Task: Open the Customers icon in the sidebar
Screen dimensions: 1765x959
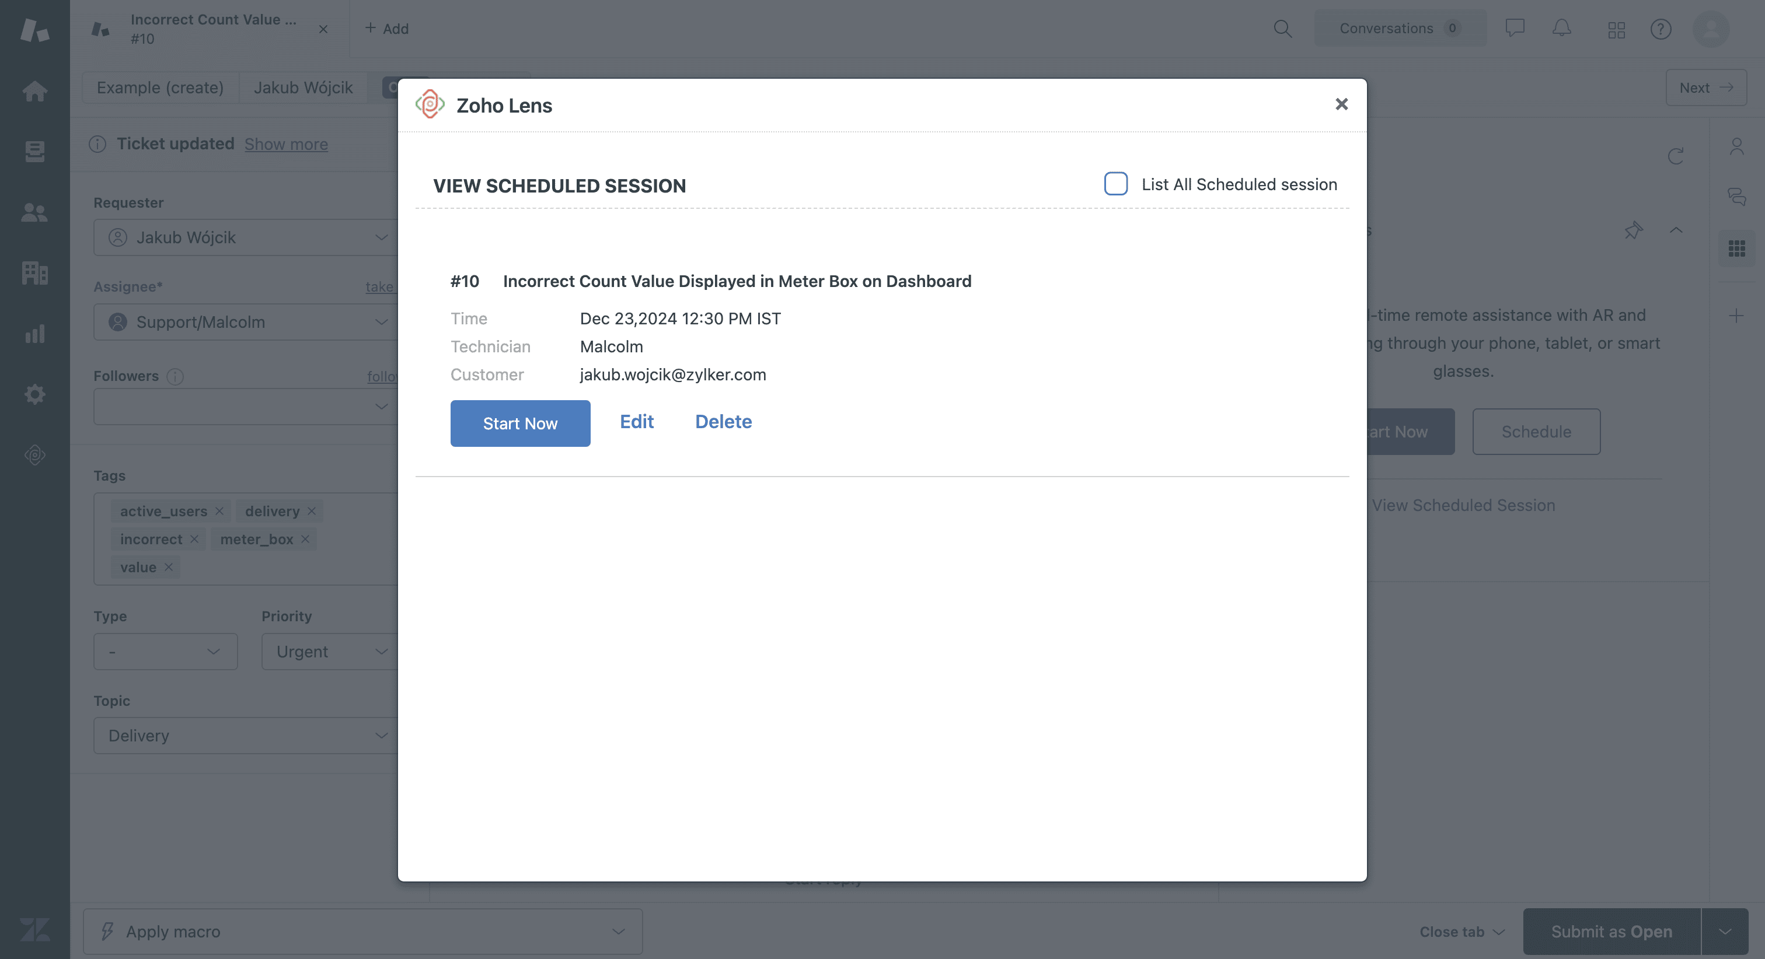Action: coord(34,212)
